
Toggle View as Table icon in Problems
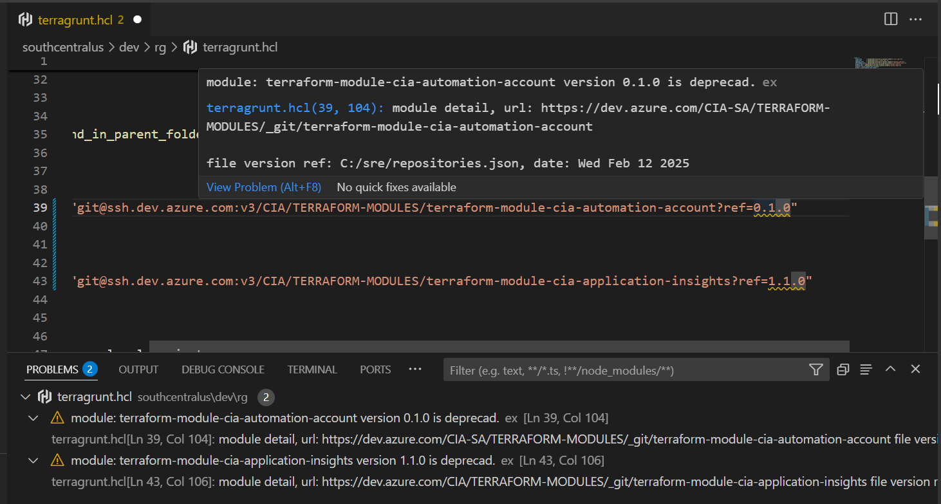pos(866,369)
